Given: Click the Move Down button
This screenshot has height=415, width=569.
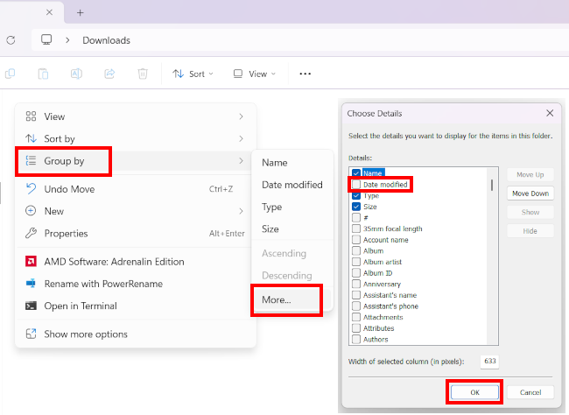Looking at the screenshot, I should (x=530, y=193).
